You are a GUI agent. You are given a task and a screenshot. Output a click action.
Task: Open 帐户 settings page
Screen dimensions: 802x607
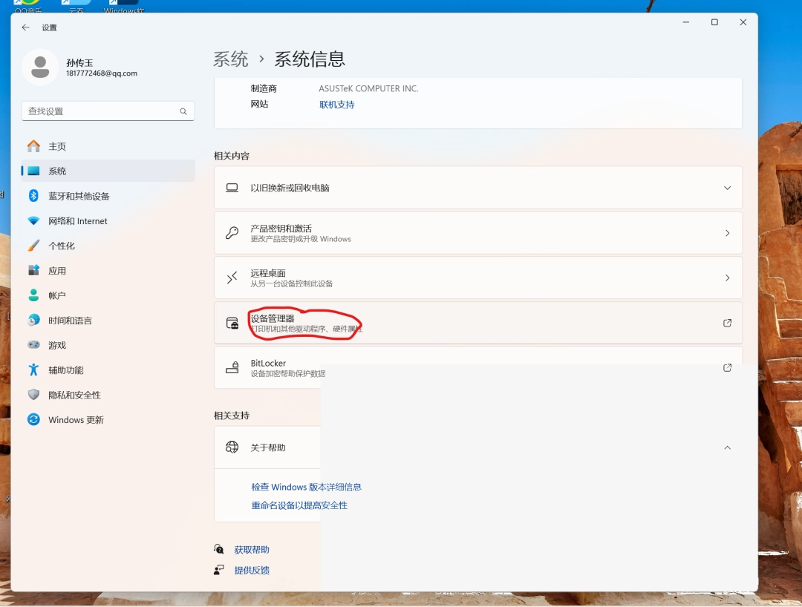click(108, 295)
